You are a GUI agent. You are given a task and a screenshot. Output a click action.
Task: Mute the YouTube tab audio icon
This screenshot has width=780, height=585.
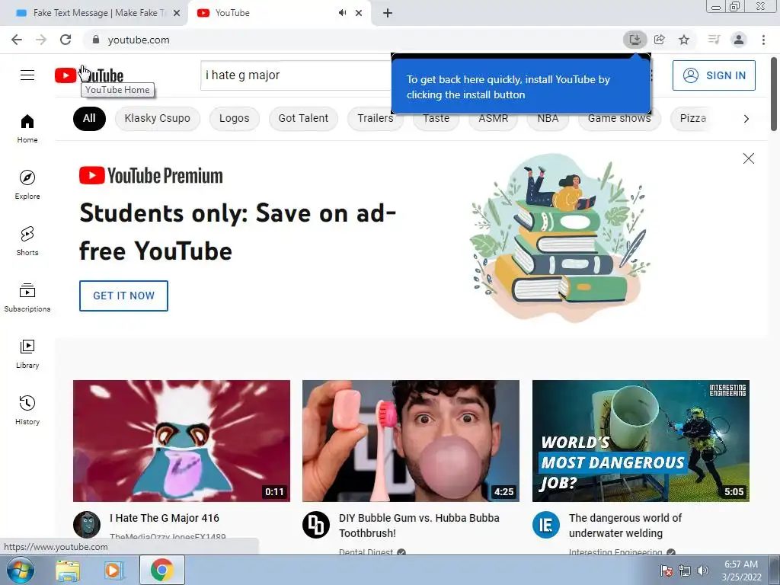coord(342,13)
